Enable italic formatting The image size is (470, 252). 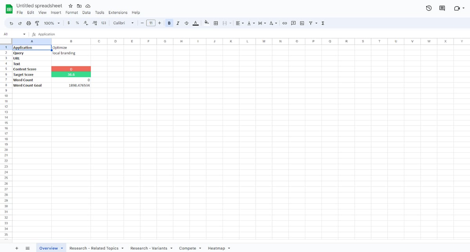pos(178,23)
